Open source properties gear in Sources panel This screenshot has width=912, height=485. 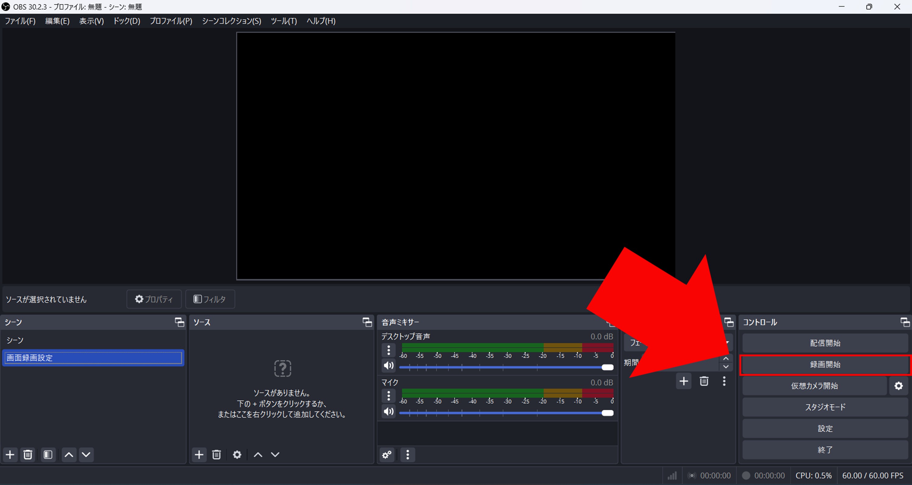tap(237, 455)
